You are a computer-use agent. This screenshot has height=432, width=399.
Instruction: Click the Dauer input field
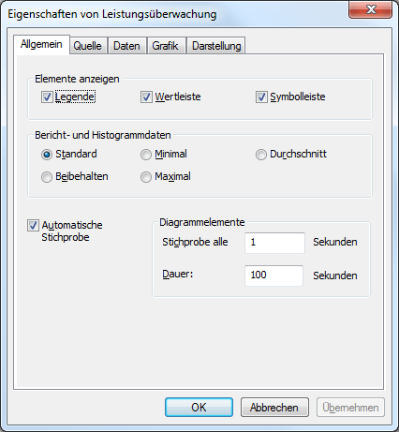tap(273, 276)
